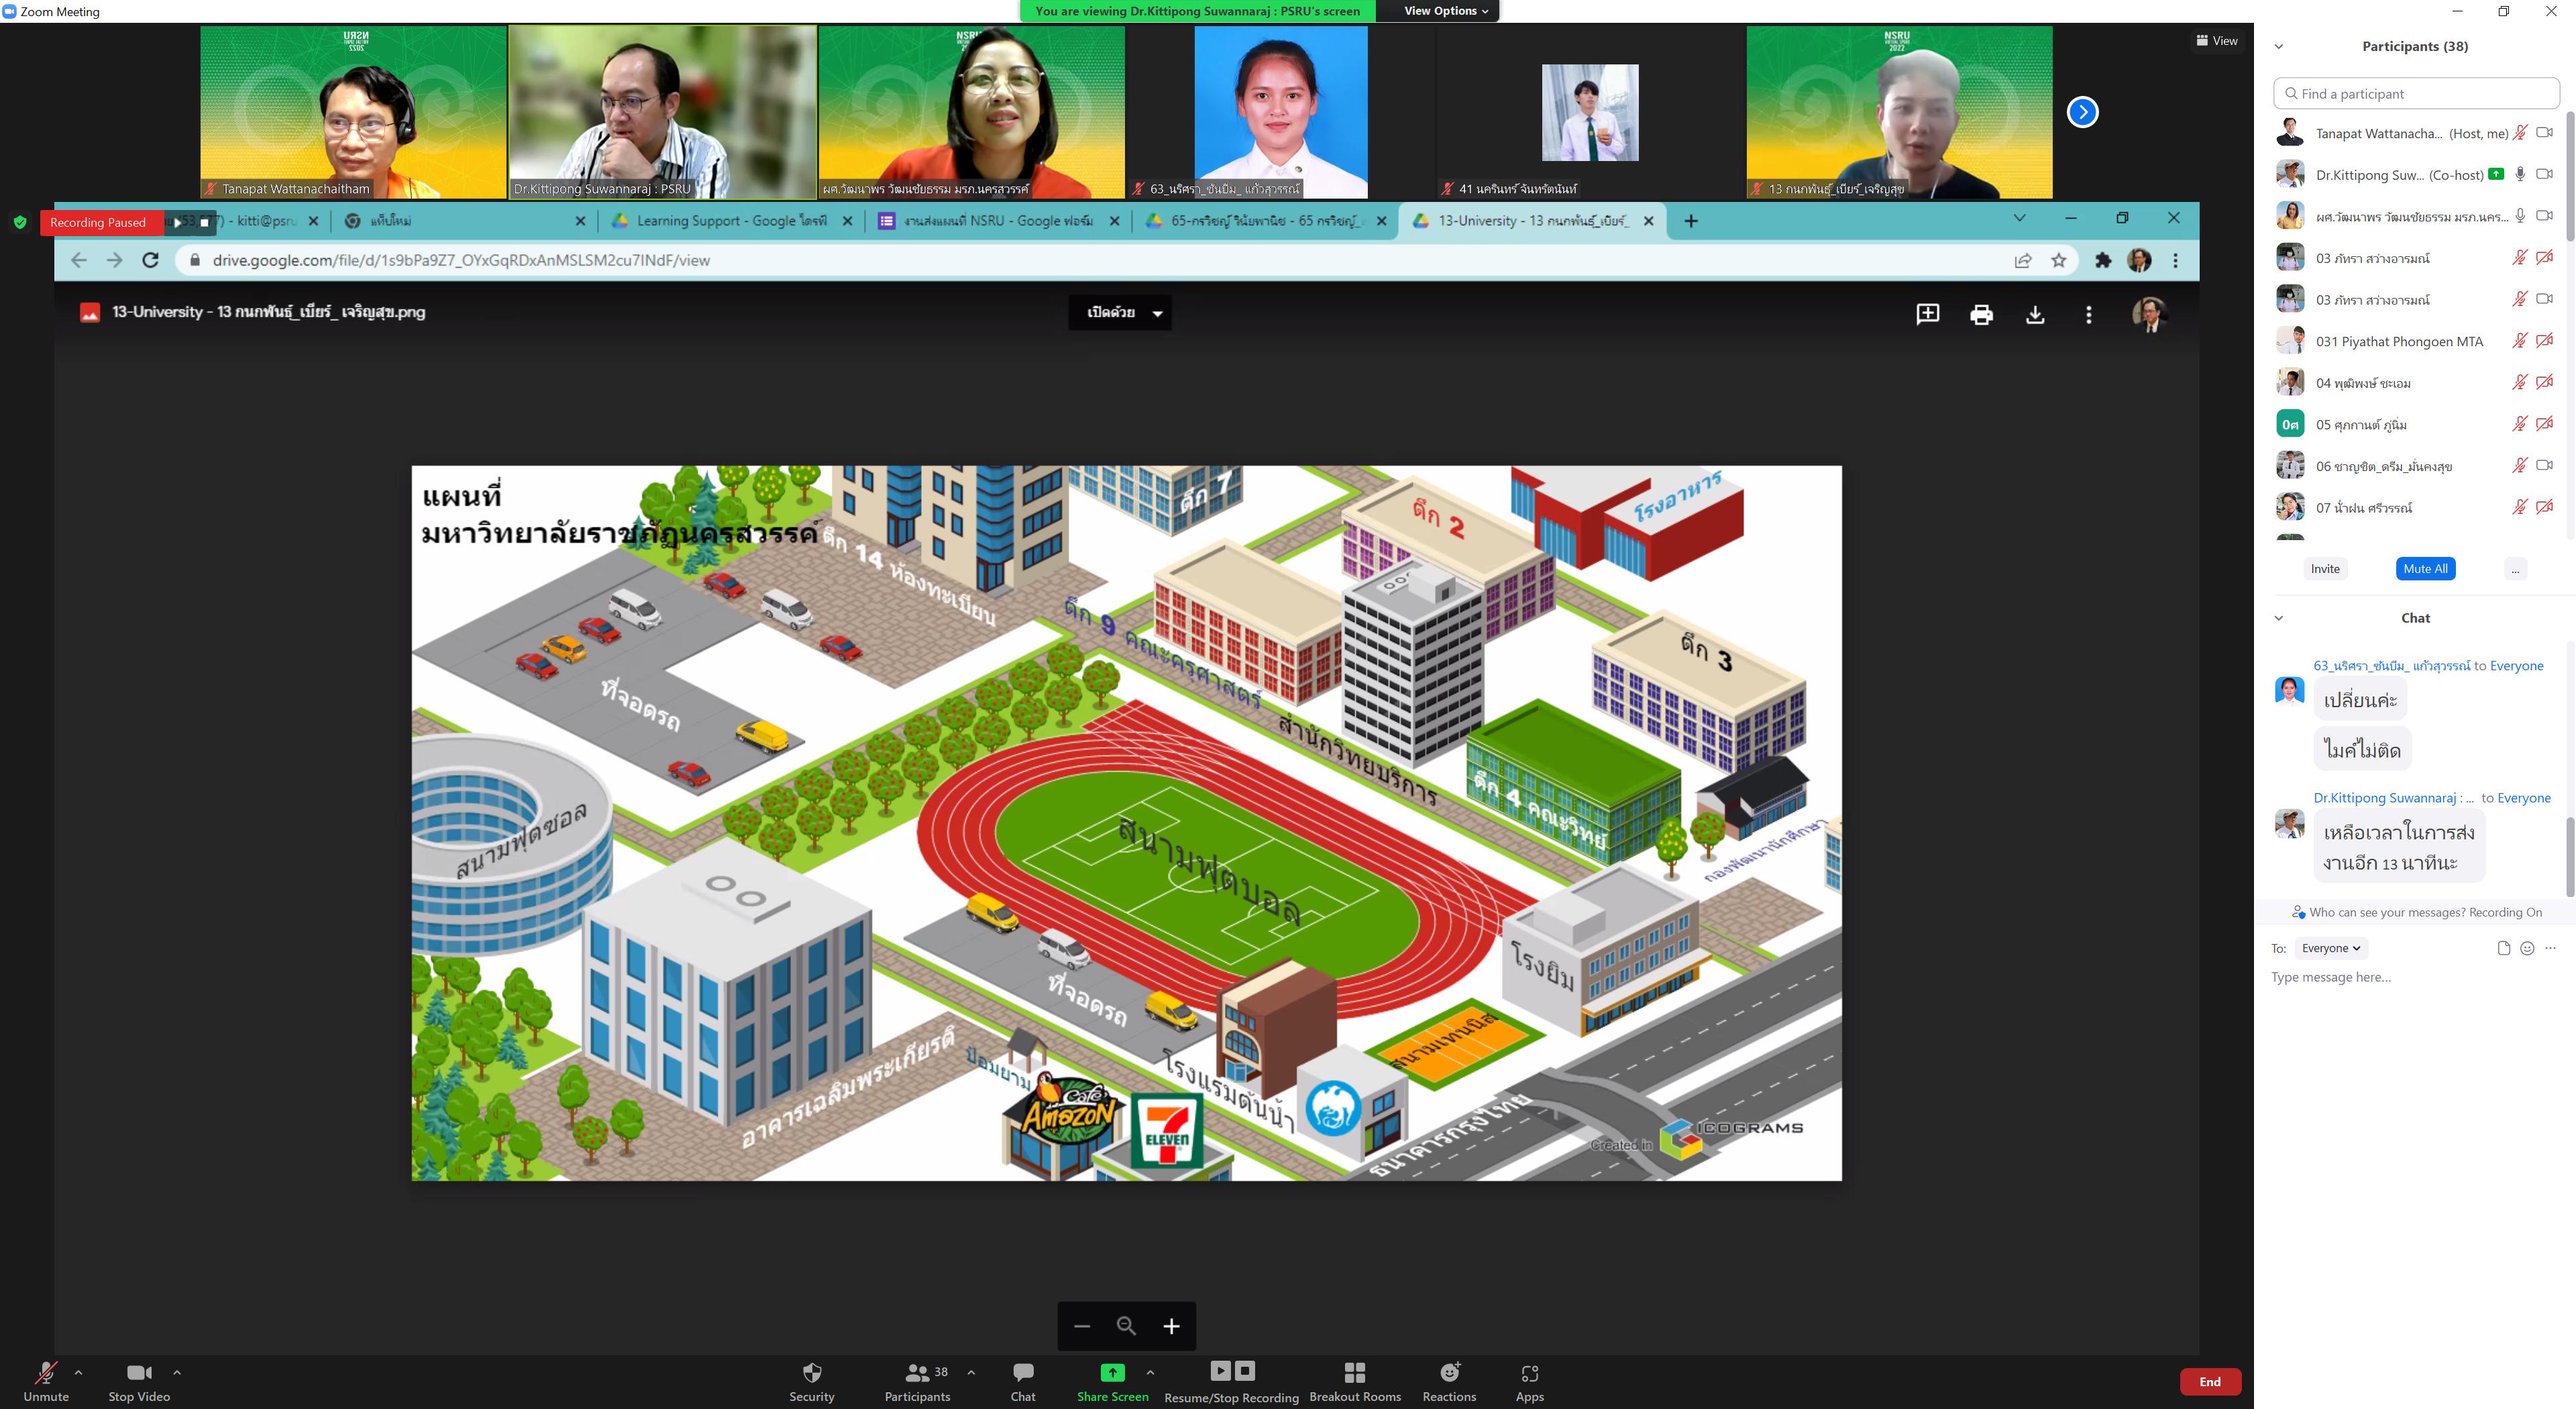The image size is (2576, 1409).
Task: Open the chat recipient Everyone dropdown
Action: [x=2331, y=948]
